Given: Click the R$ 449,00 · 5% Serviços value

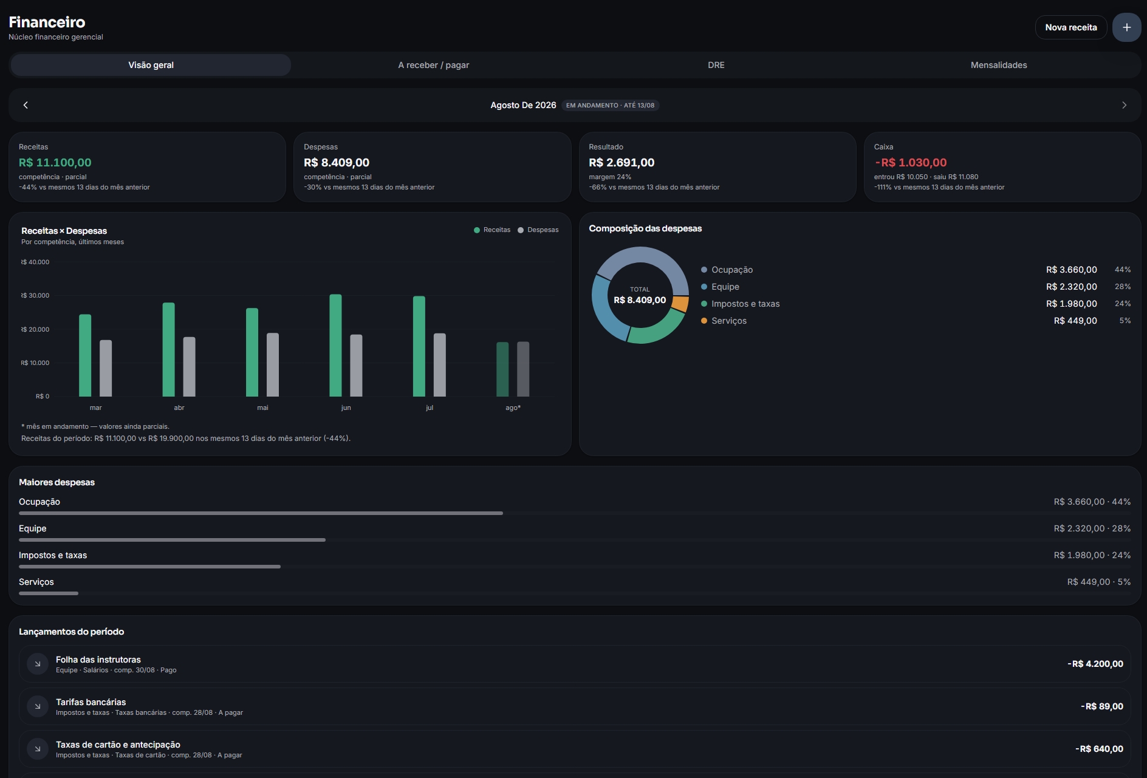Looking at the screenshot, I should pyautogui.click(x=1099, y=582).
